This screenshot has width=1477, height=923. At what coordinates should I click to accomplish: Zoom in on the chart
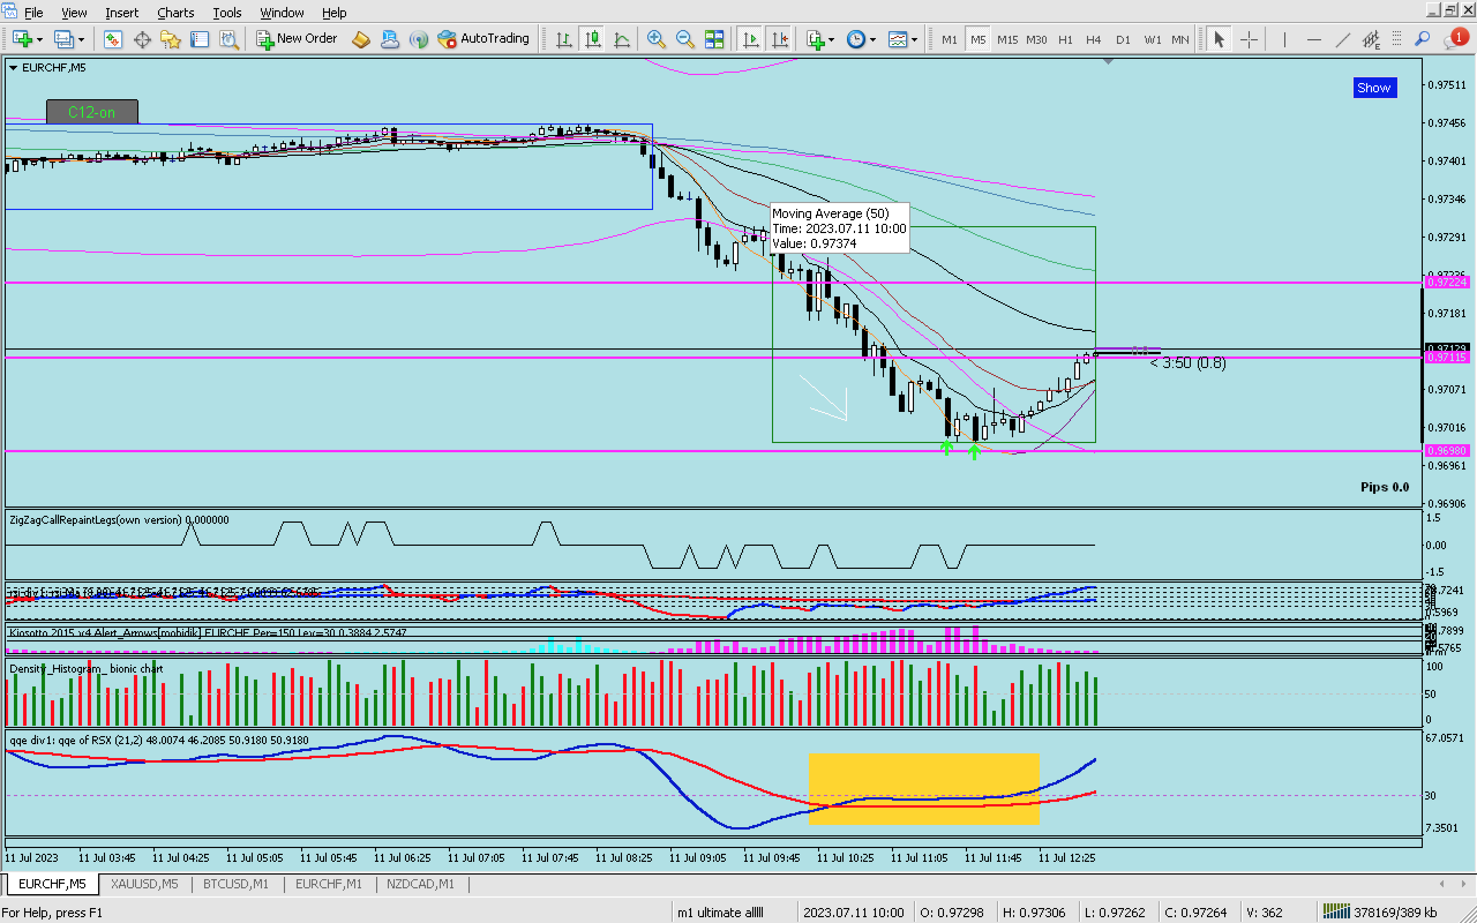[655, 40]
